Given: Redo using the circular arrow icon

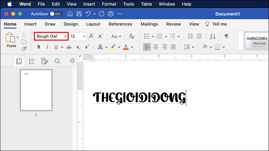Looking at the screenshot, I should [102, 14].
